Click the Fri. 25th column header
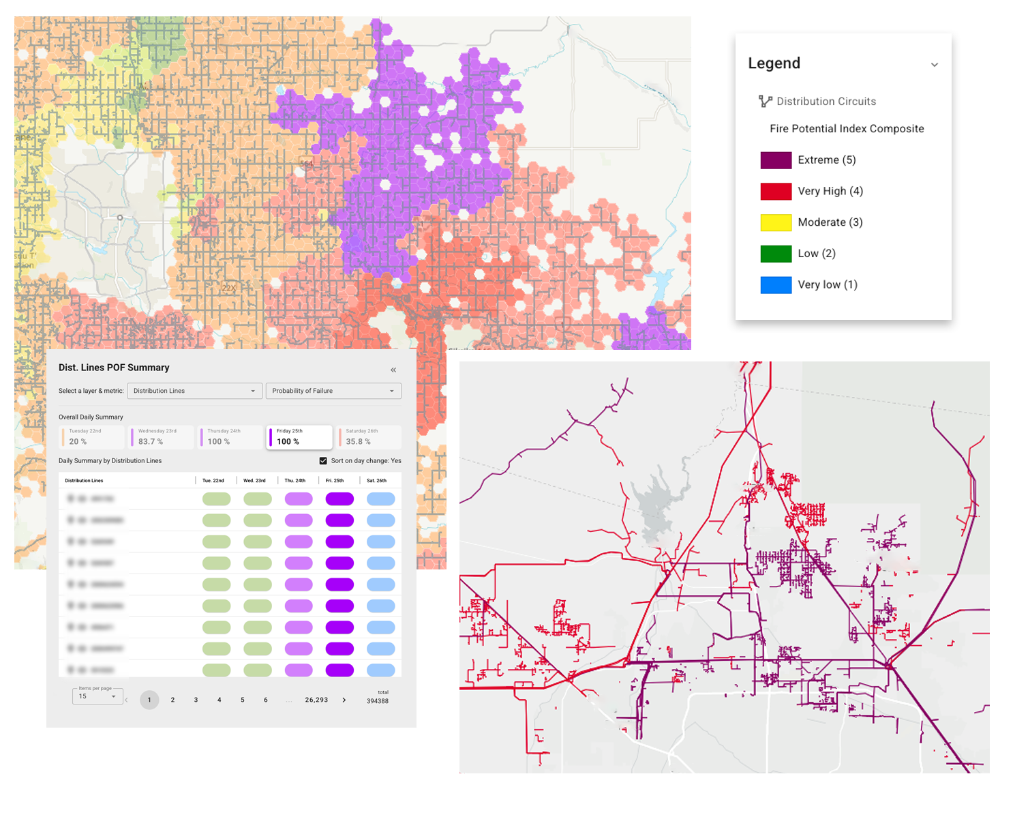Screen dimensions: 1013x817 pyautogui.click(x=335, y=481)
